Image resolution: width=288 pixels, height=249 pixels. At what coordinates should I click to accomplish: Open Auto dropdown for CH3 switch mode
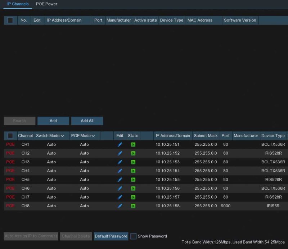[x=51, y=162]
